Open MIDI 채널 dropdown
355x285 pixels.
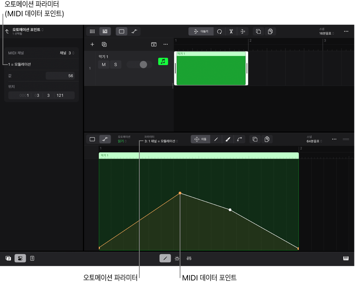tap(67, 53)
